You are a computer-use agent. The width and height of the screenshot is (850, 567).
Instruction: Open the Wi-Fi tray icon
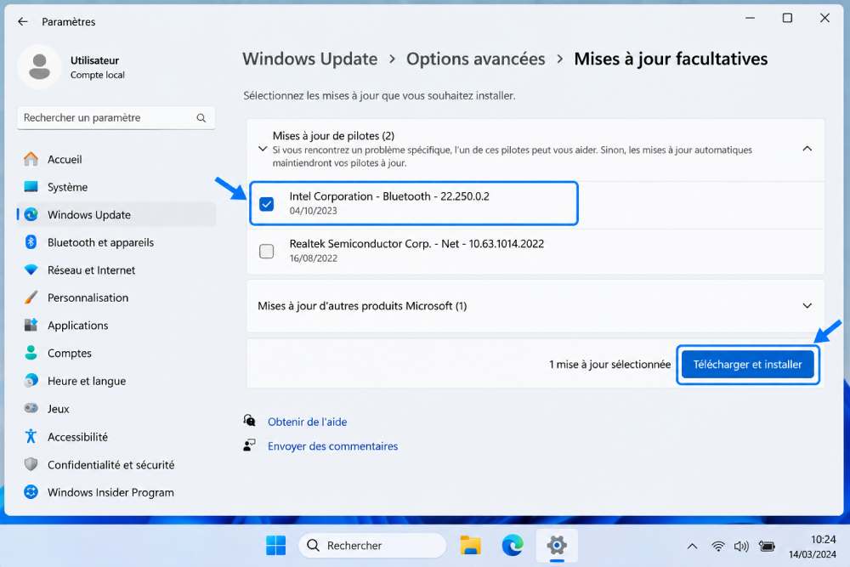point(717,546)
